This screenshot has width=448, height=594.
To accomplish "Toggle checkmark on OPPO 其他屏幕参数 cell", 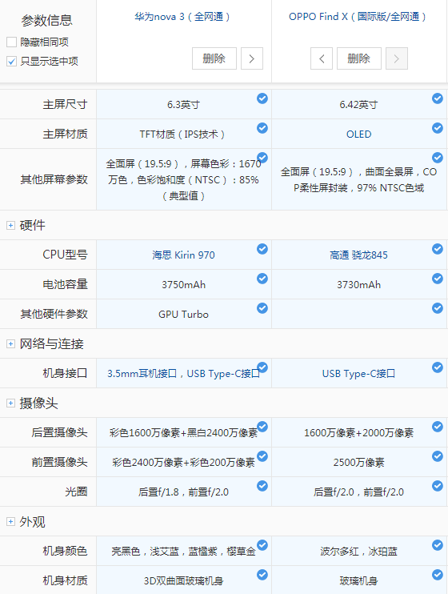I will click(438, 158).
